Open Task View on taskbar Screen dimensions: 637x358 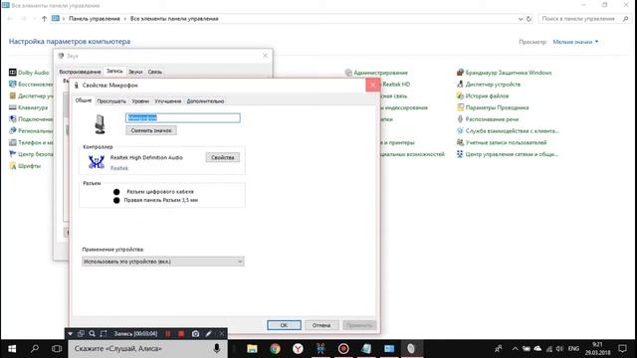coord(57,349)
